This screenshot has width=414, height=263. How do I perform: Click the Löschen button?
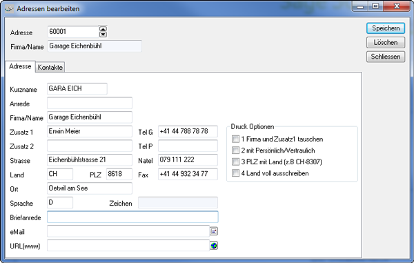(386, 42)
